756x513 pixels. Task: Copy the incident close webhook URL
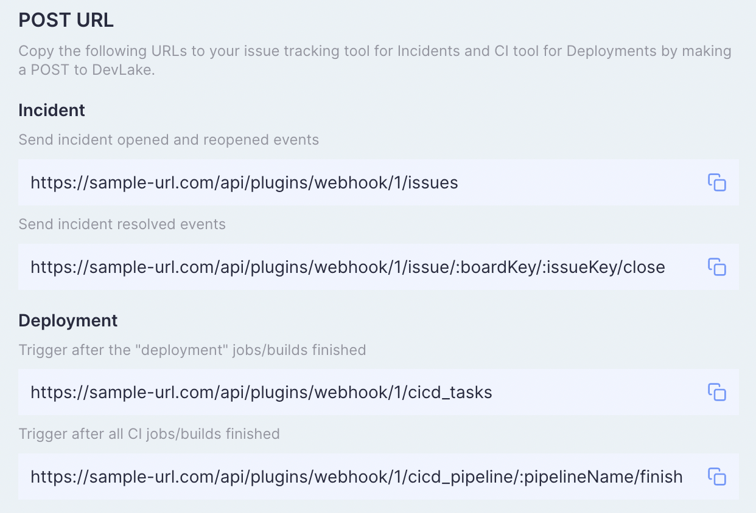[x=717, y=267]
